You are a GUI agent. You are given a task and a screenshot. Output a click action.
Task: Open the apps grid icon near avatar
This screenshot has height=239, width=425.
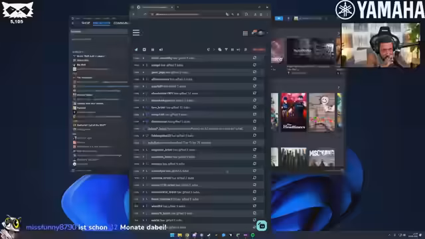pyautogui.click(x=245, y=33)
